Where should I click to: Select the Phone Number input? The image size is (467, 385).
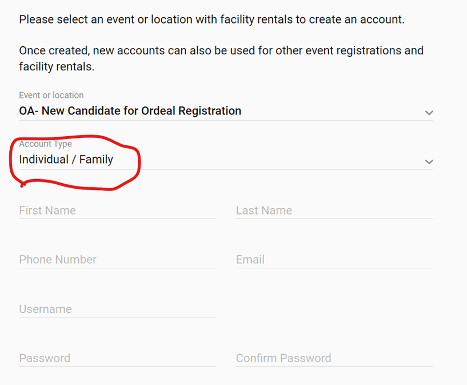tap(117, 260)
